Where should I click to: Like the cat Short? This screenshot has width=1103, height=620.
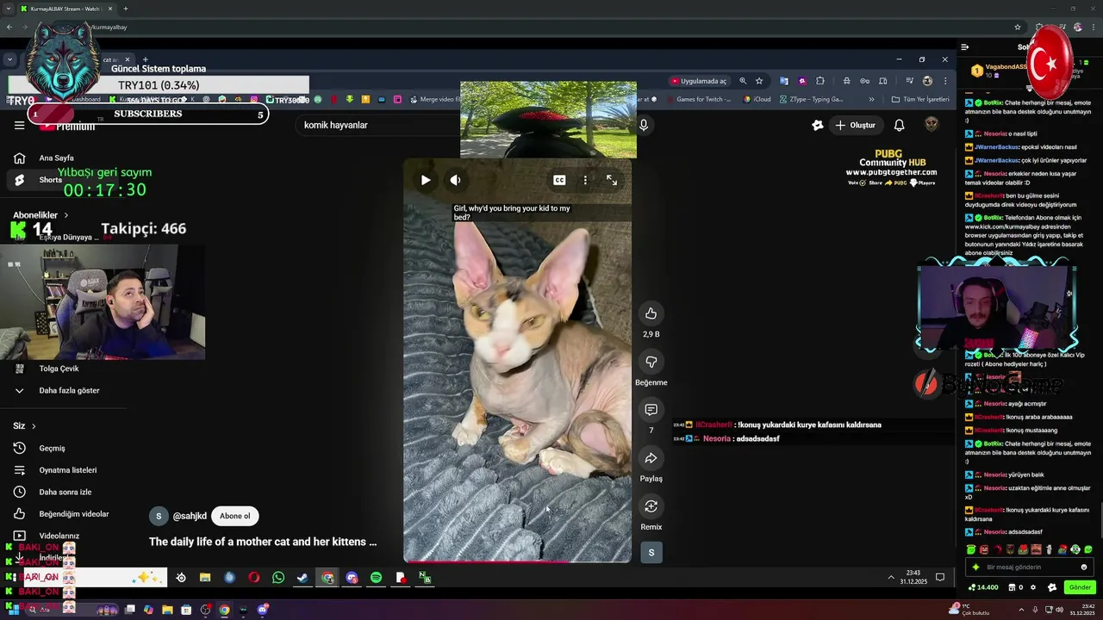tap(651, 313)
